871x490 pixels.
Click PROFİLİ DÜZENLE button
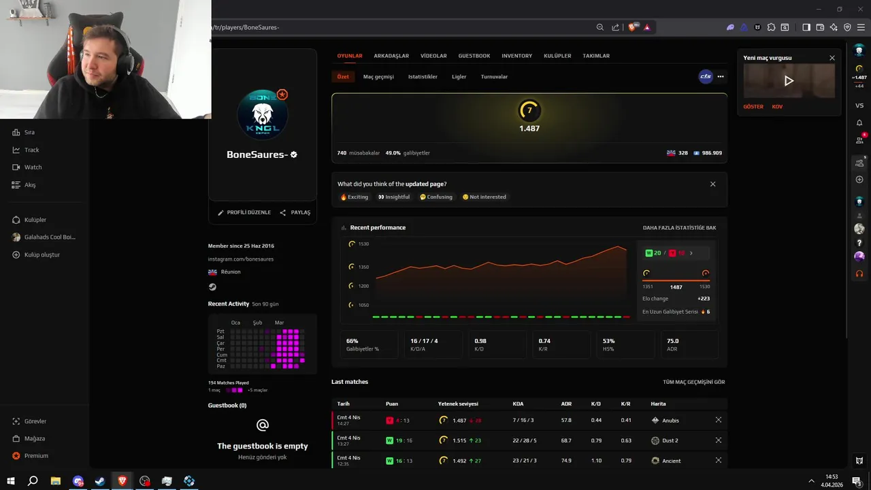pos(244,212)
